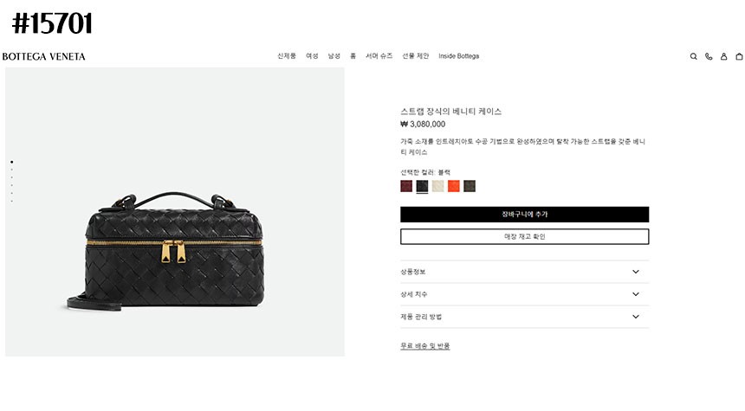Open the 무료 배송 및 반품 link
The width and height of the screenshot is (745, 411).
tap(424, 346)
